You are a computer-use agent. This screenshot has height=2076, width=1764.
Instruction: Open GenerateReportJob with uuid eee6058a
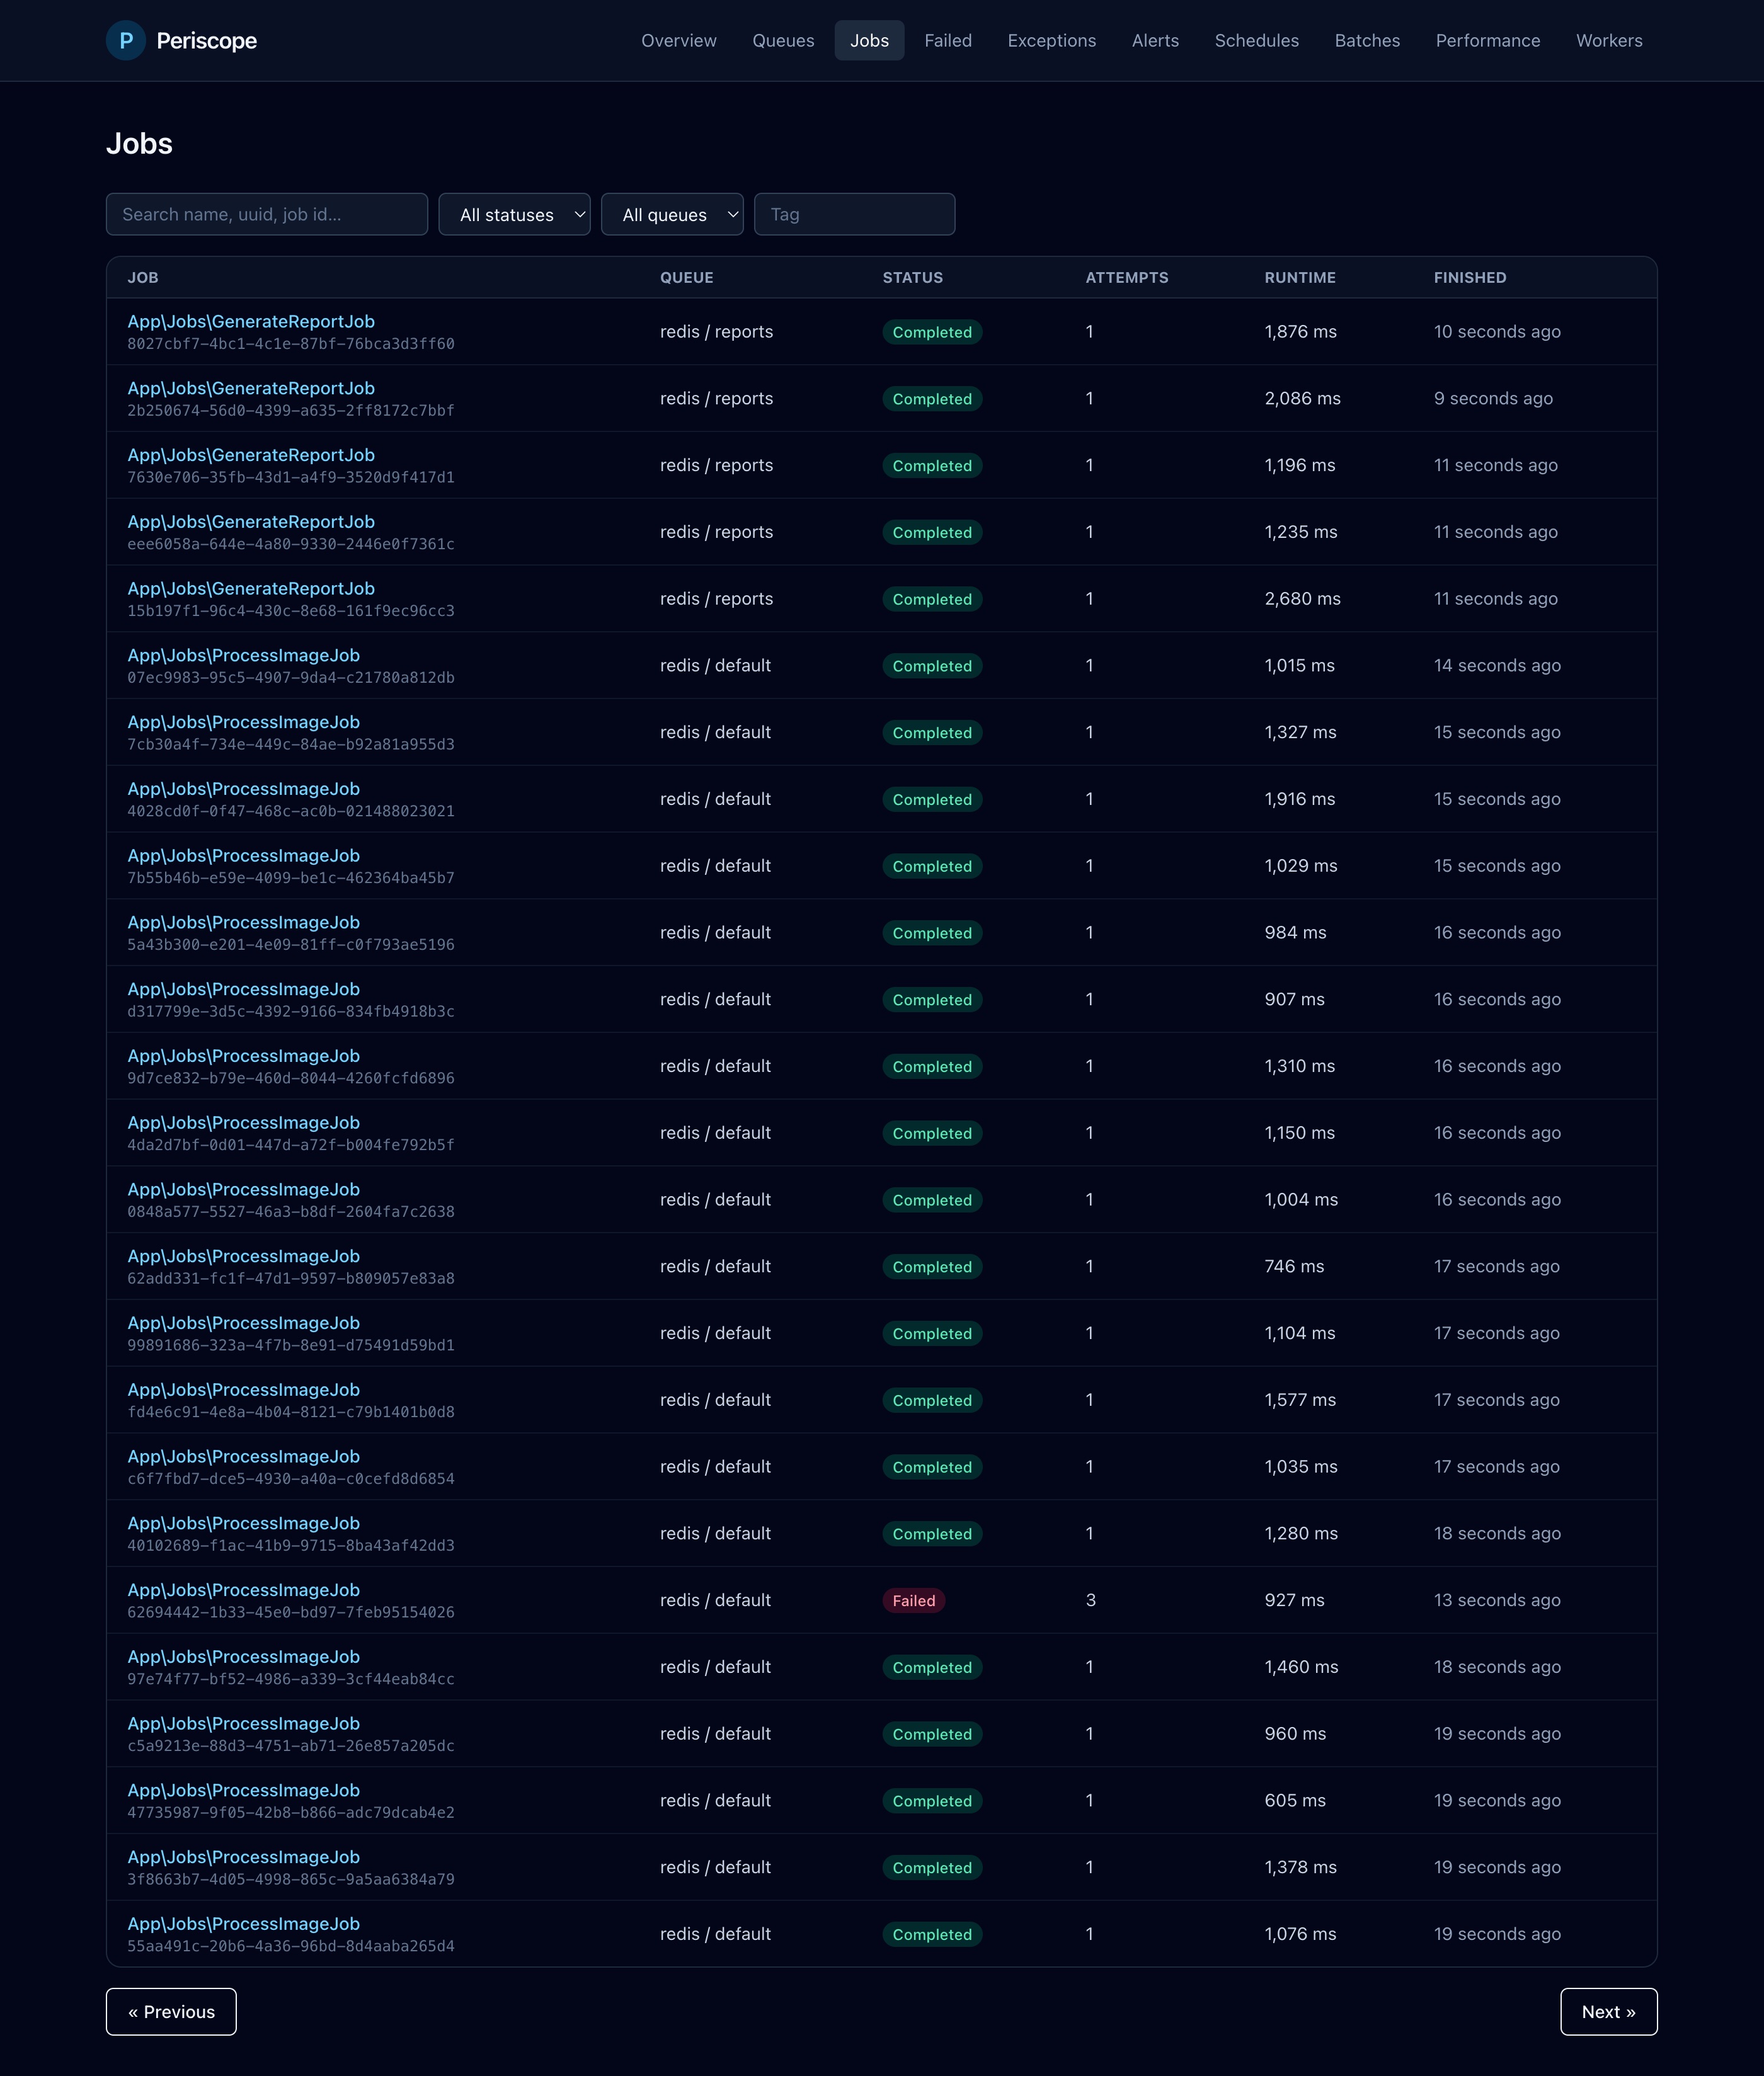click(251, 522)
